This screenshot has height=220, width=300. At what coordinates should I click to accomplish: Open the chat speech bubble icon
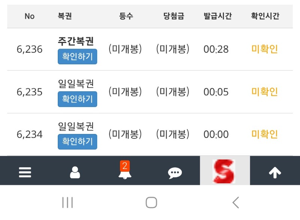point(175,172)
